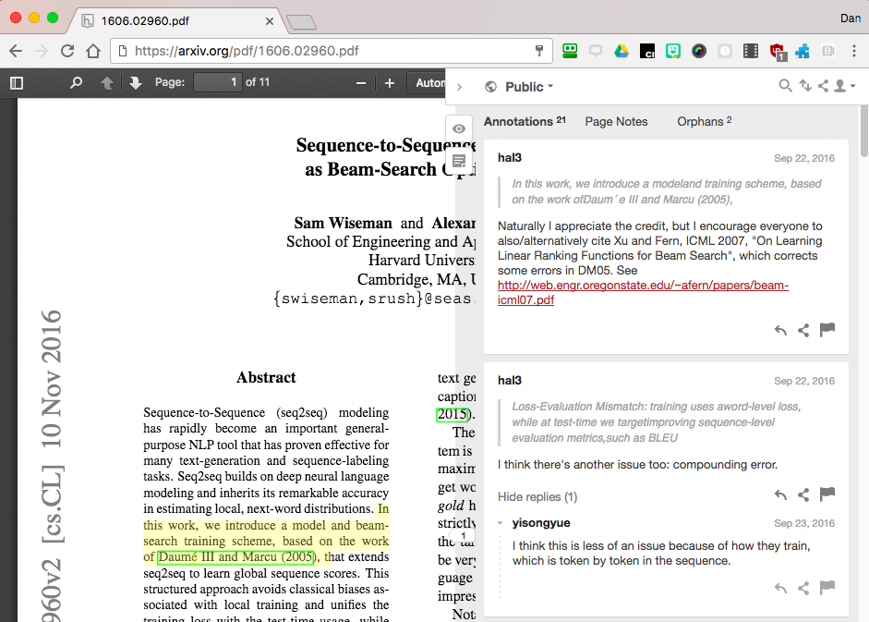This screenshot has width=869, height=622.
Task: Collapse yisongyue's reply thread
Action: click(x=501, y=523)
